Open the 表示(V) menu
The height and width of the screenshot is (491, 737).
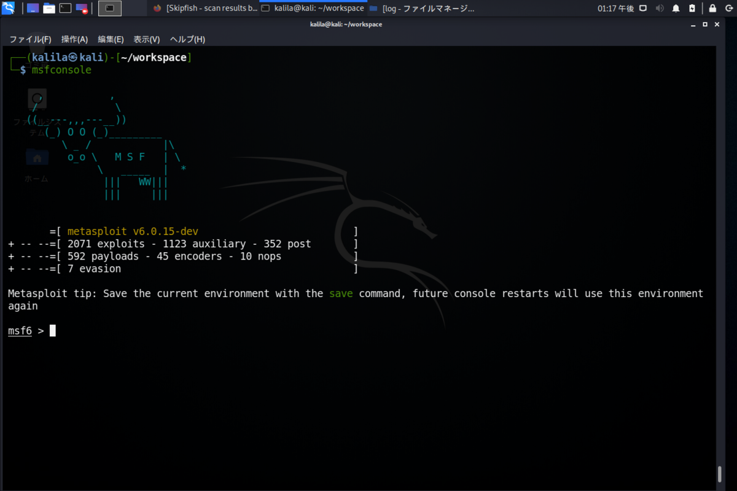(x=147, y=39)
